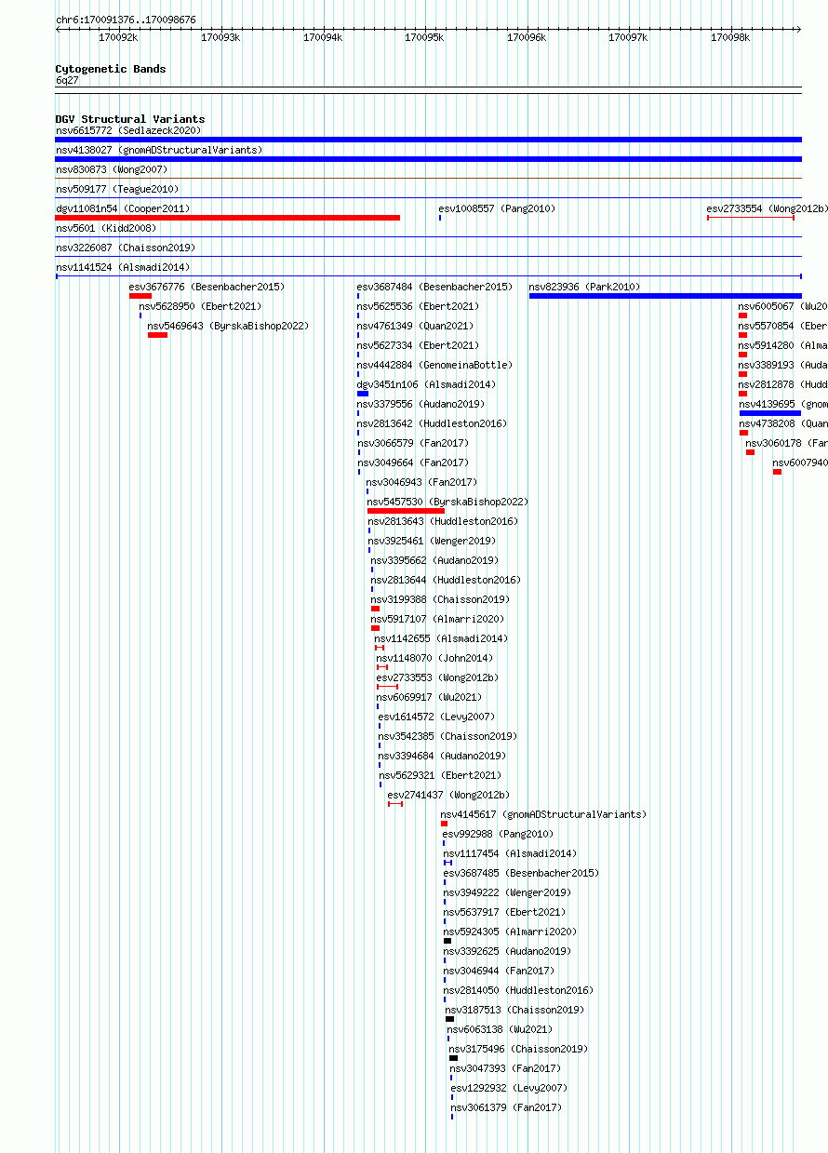Click the red bar under dgv11081n54

228,218
